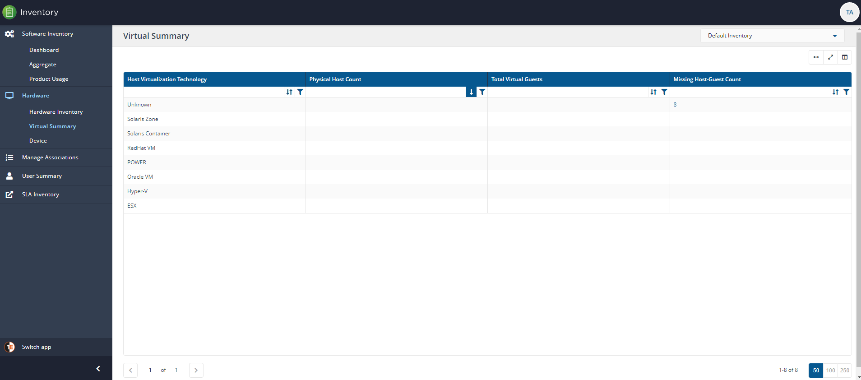Image resolution: width=861 pixels, height=380 pixels.
Task: Fit columns with the horizontal arrows icon
Action: point(816,57)
